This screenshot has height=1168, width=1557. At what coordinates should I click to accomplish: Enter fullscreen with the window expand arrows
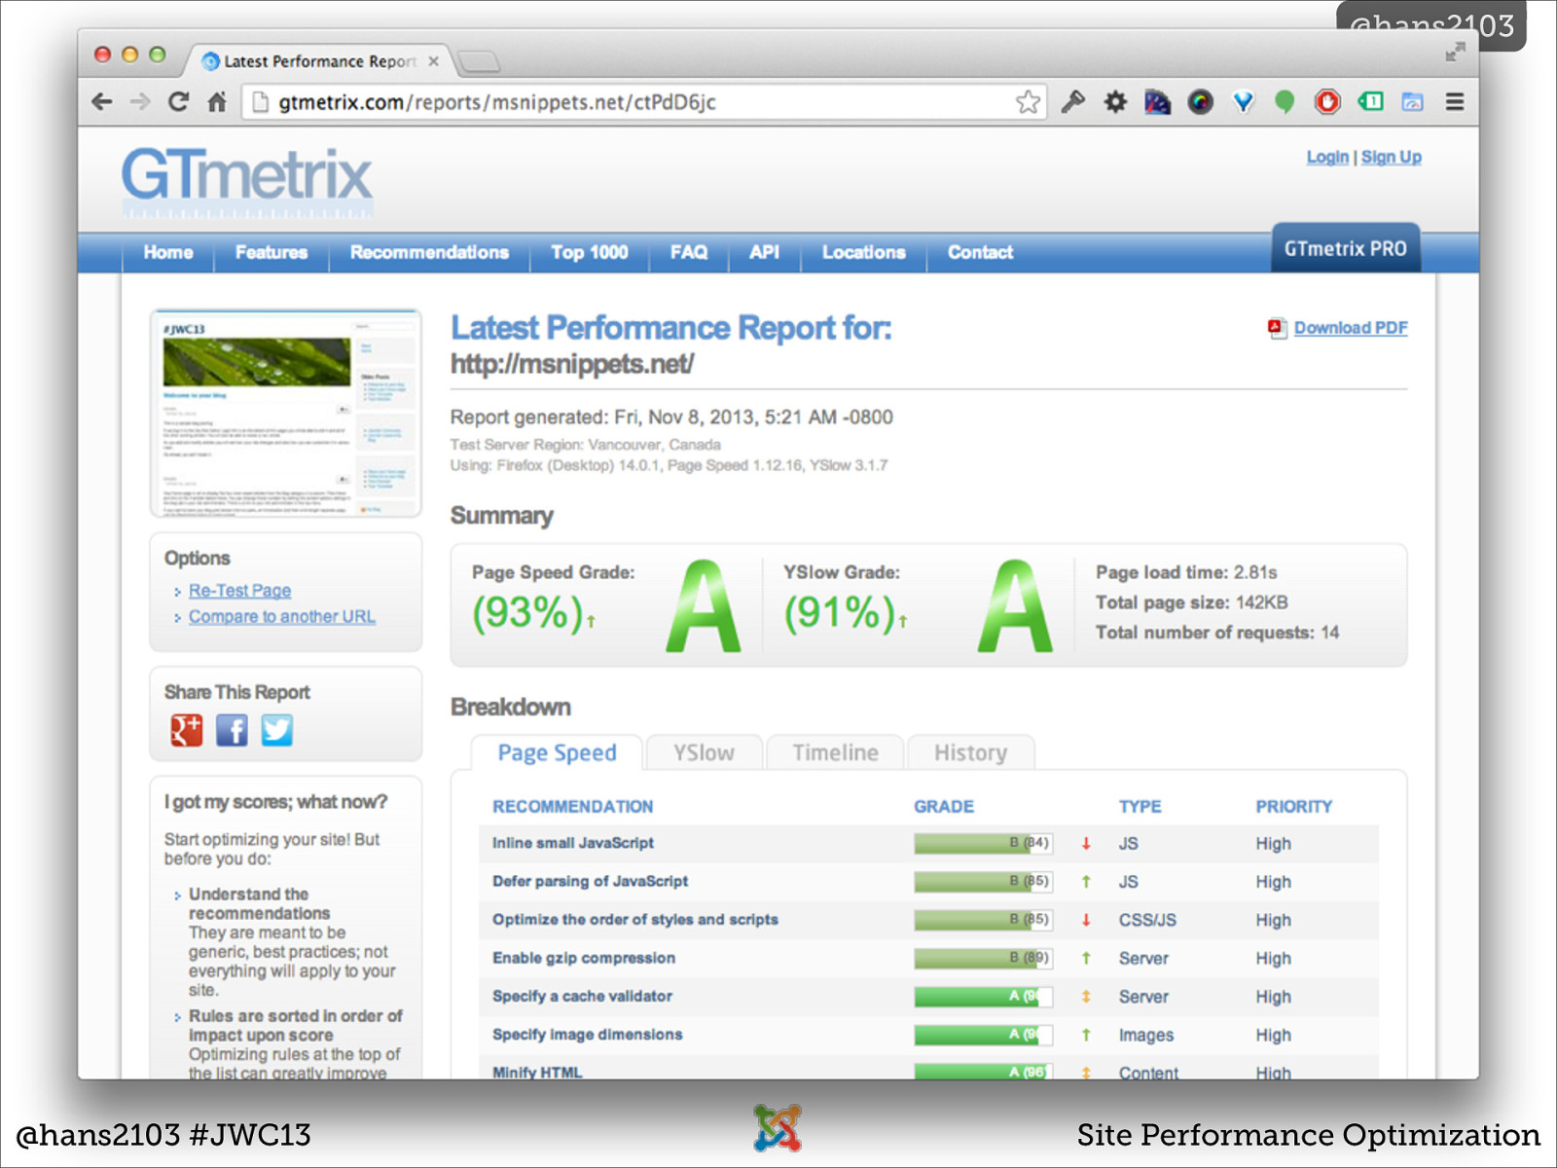pyautogui.click(x=1455, y=53)
